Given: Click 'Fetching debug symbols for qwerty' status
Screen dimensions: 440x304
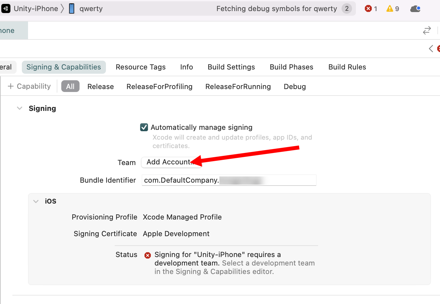Looking at the screenshot, I should (x=276, y=8).
